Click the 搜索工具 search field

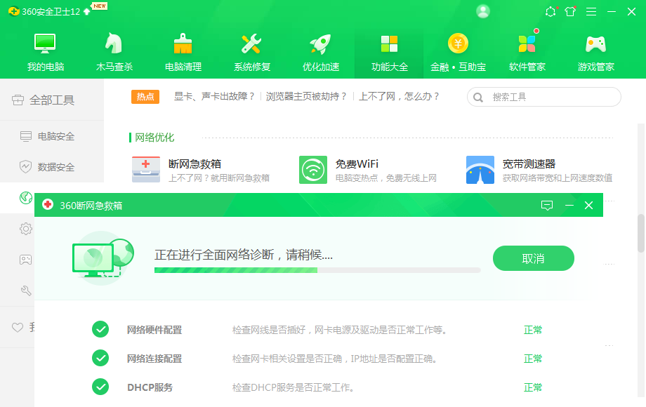click(x=543, y=97)
